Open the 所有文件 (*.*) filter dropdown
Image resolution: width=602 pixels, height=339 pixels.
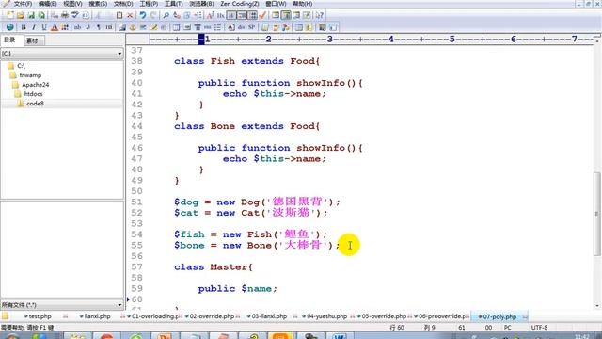62,305
